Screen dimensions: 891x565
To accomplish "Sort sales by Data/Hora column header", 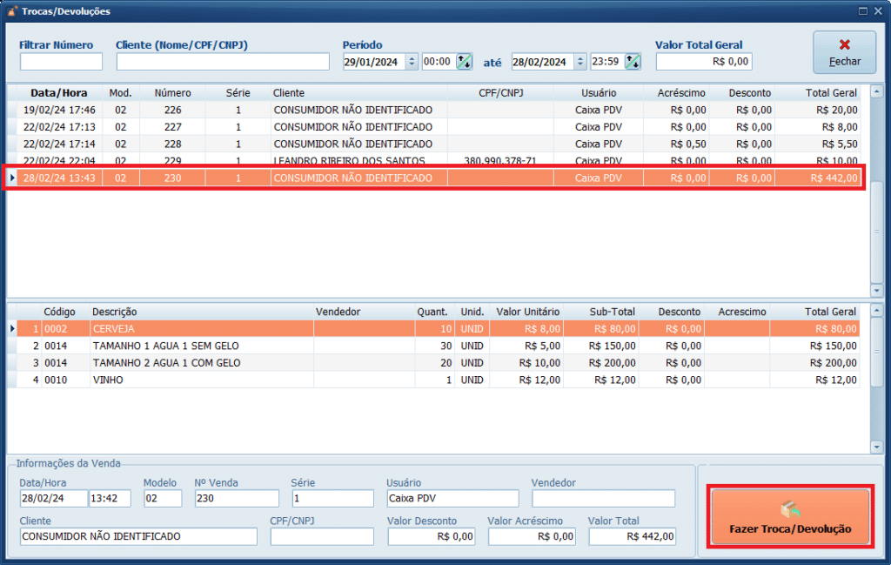I will (58, 92).
